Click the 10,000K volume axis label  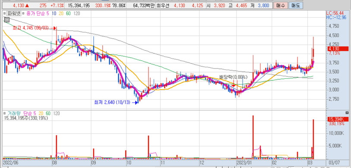(337, 134)
